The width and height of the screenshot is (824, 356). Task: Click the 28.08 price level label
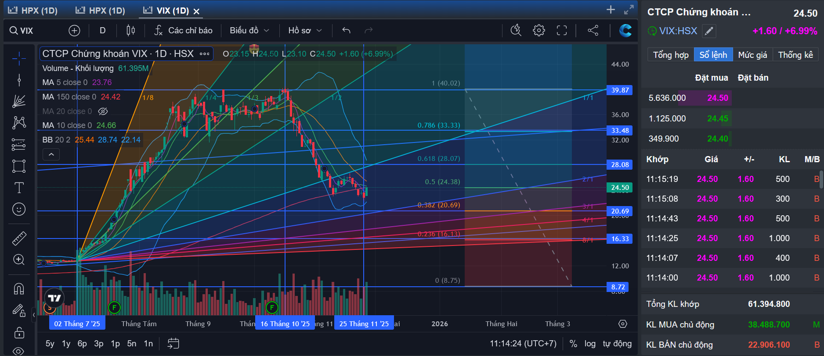pyautogui.click(x=620, y=165)
